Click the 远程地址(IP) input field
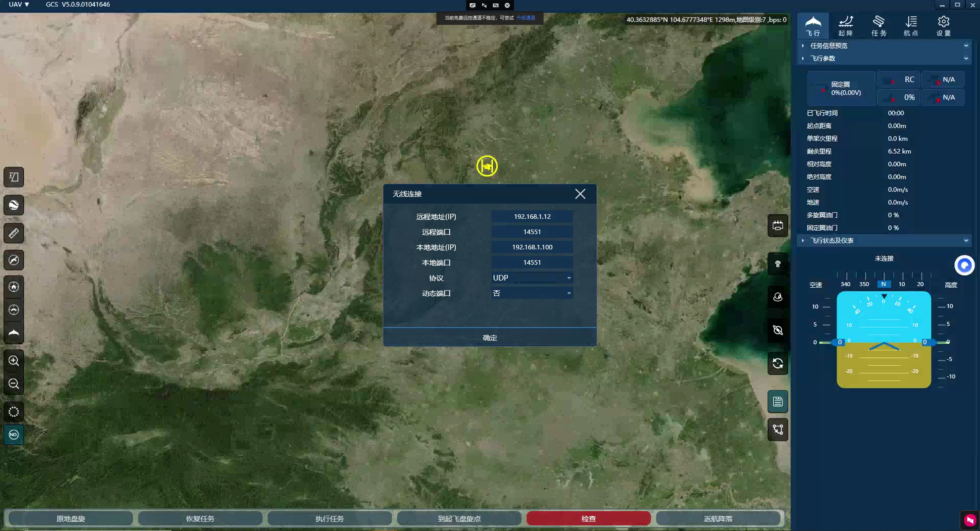This screenshot has height=531, width=980. [532, 217]
